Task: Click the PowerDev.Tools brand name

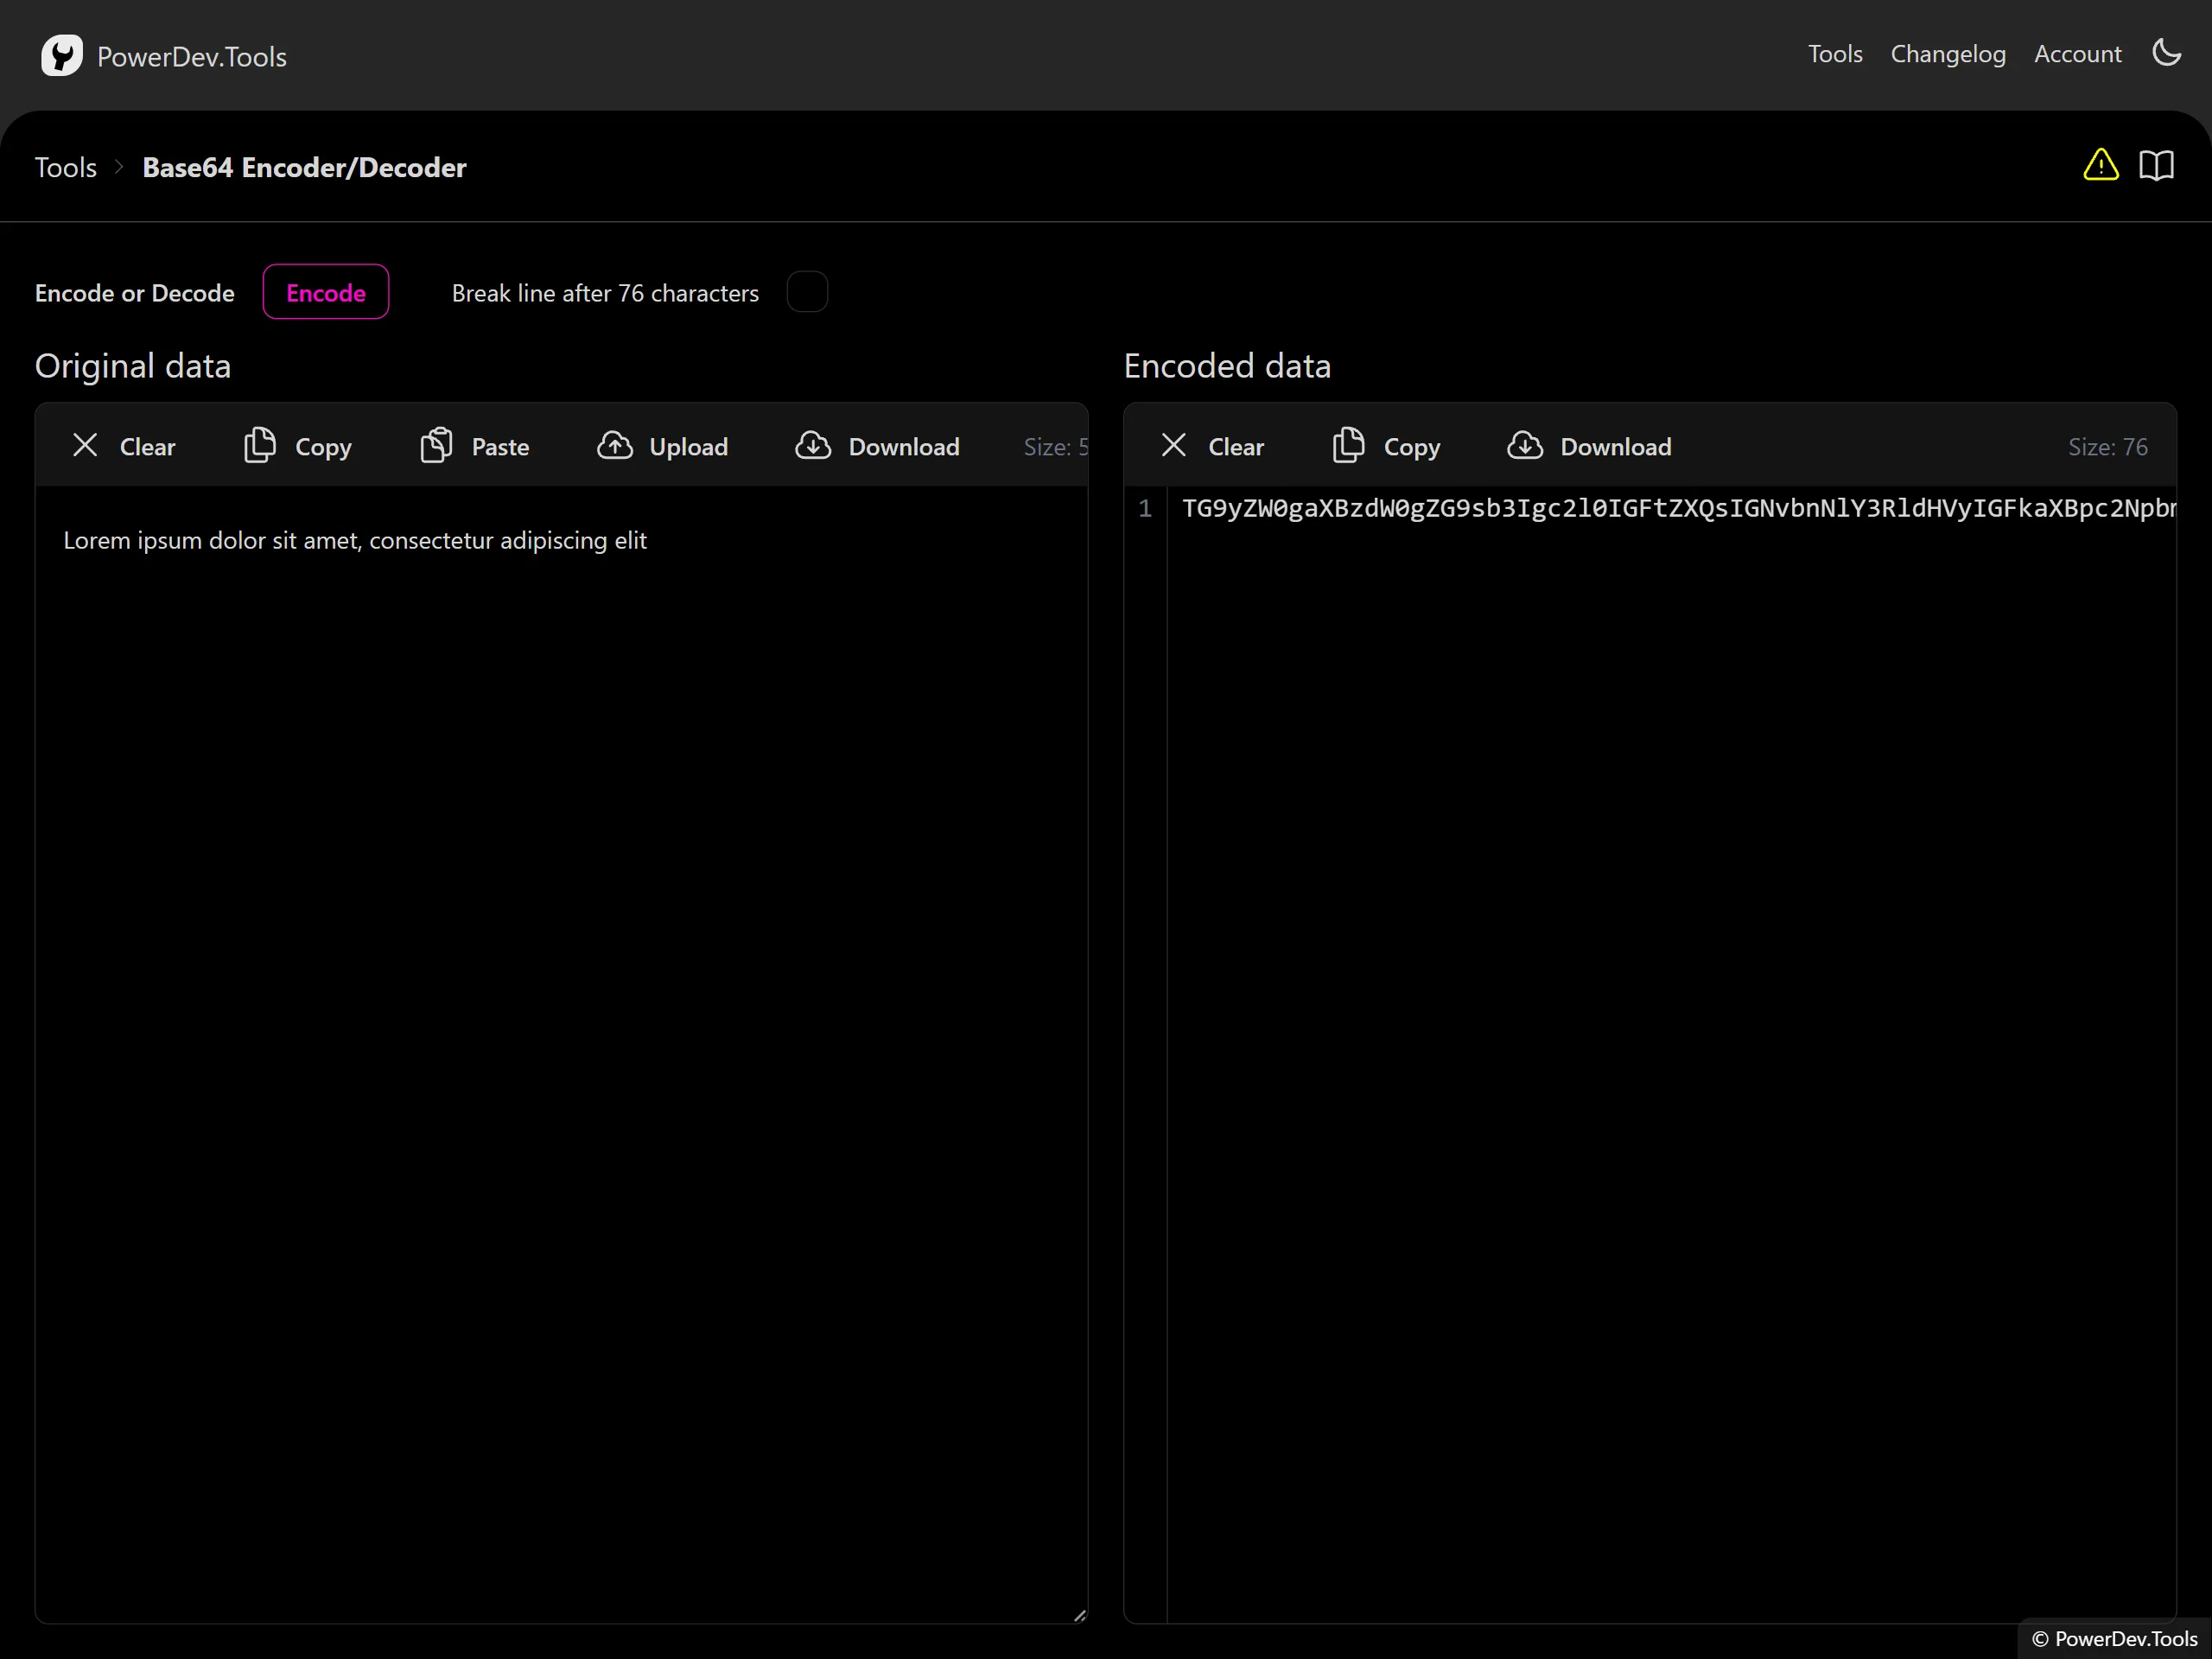Action: (192, 57)
